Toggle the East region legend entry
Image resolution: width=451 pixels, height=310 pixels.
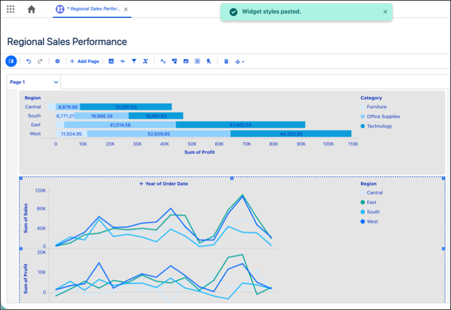[368, 203]
